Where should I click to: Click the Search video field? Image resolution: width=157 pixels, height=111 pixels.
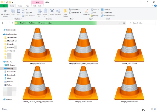pyautogui.click(x=142, y=23)
